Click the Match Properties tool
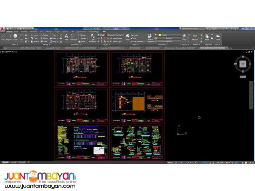The height and width of the screenshot is (191, 255). pos(150,38)
